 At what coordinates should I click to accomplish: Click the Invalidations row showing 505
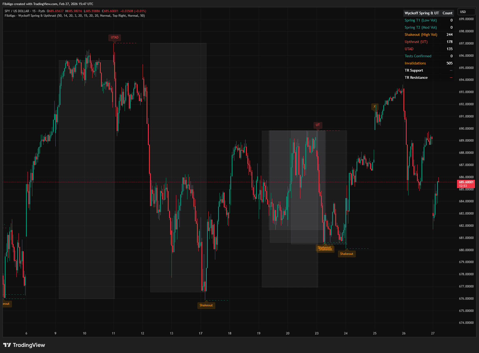(415, 63)
